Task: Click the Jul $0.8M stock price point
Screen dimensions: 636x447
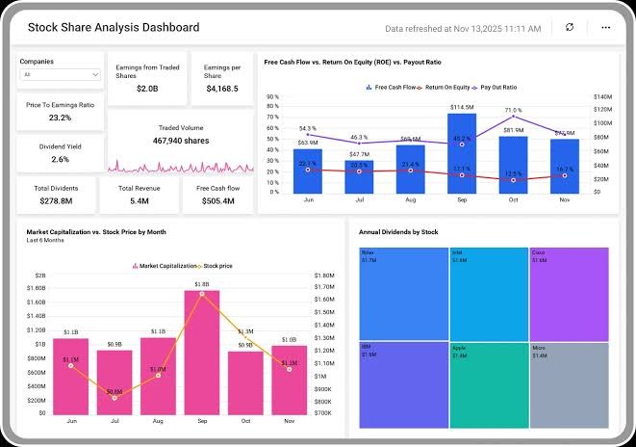Action: [x=114, y=398]
